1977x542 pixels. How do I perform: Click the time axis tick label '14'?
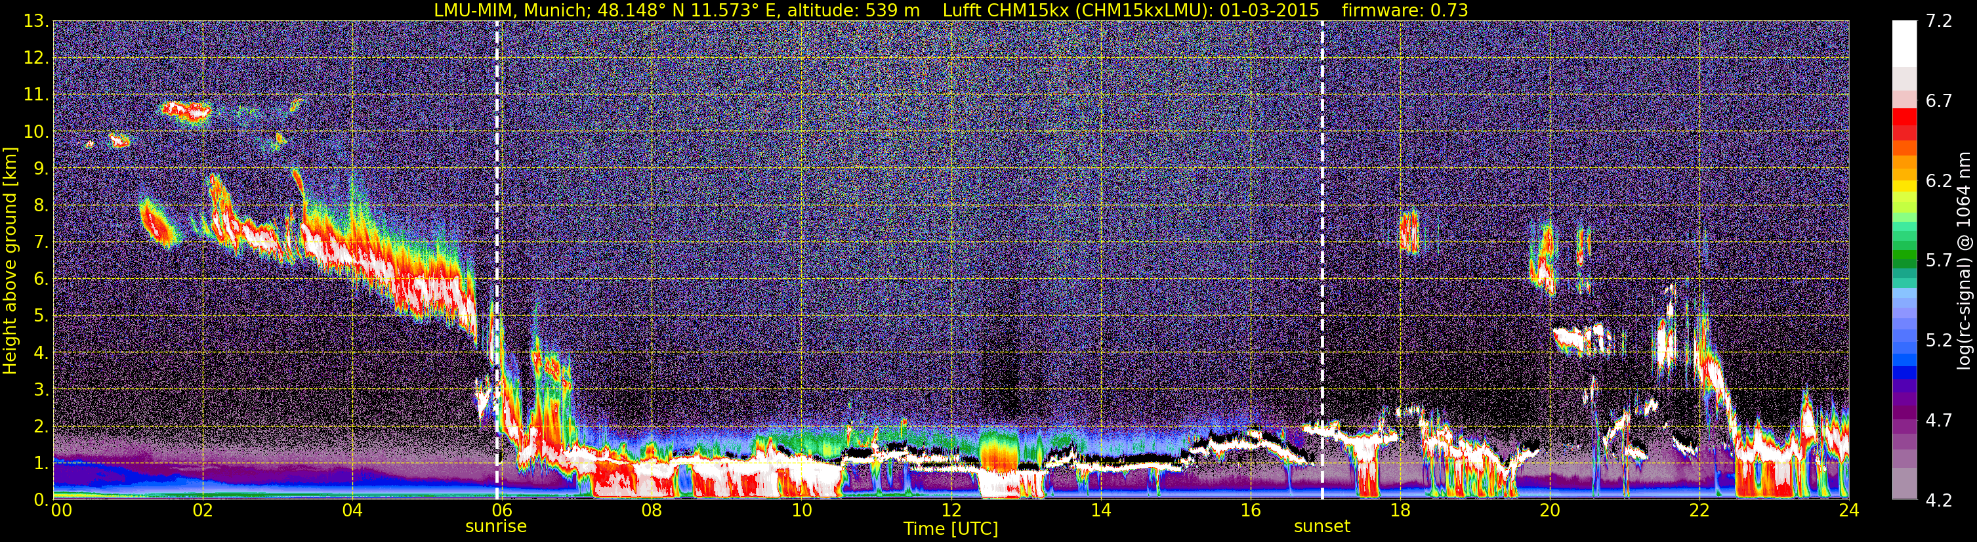click(1100, 511)
